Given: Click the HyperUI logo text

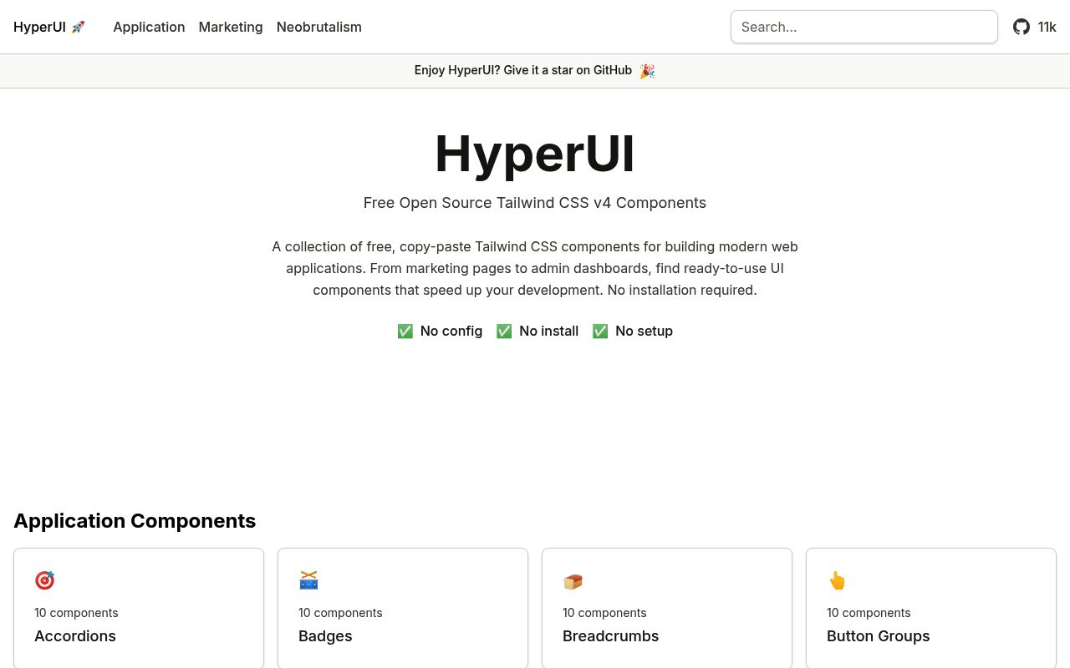Looking at the screenshot, I should [x=39, y=27].
